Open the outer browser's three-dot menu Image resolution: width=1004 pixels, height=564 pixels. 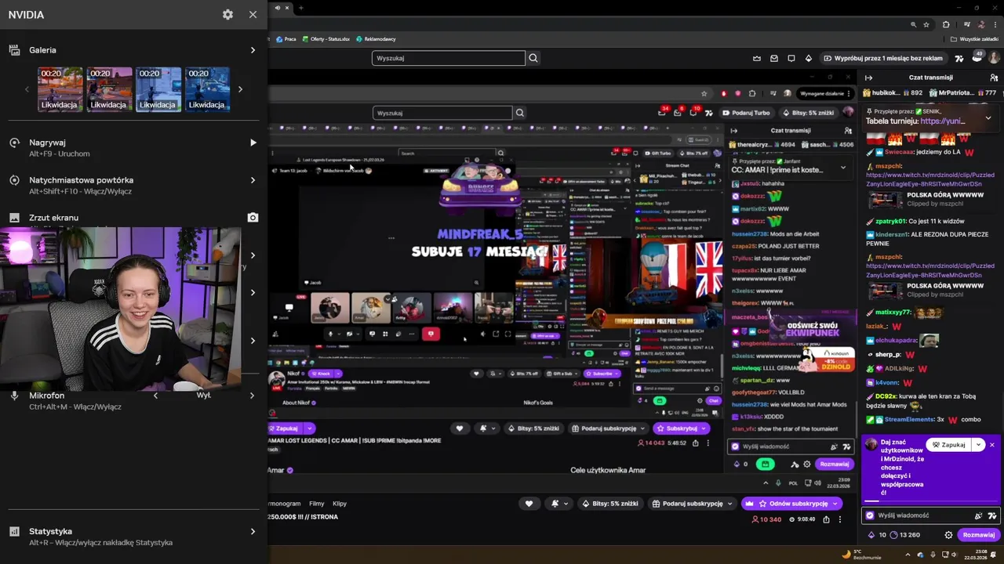coord(996,24)
